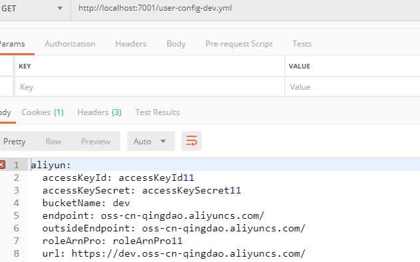
Task: Click the Key input cell
Action: [150, 86]
